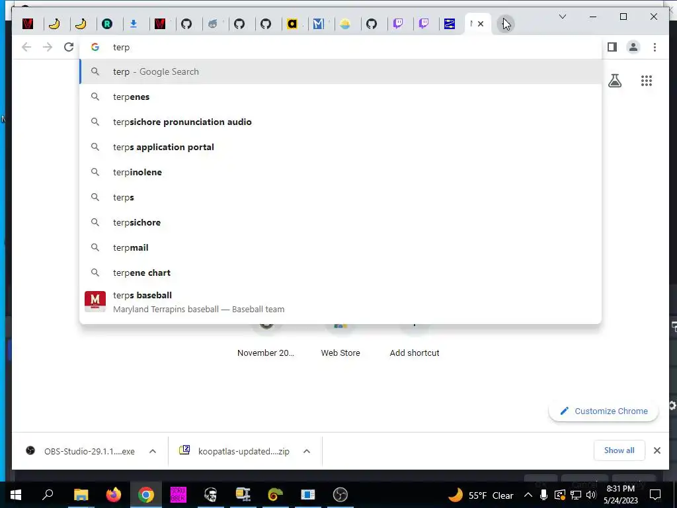Open the notification center icon
The image size is (677, 508).
pyautogui.click(x=655, y=495)
